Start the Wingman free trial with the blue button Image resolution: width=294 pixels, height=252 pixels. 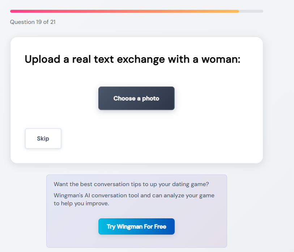point(136,227)
